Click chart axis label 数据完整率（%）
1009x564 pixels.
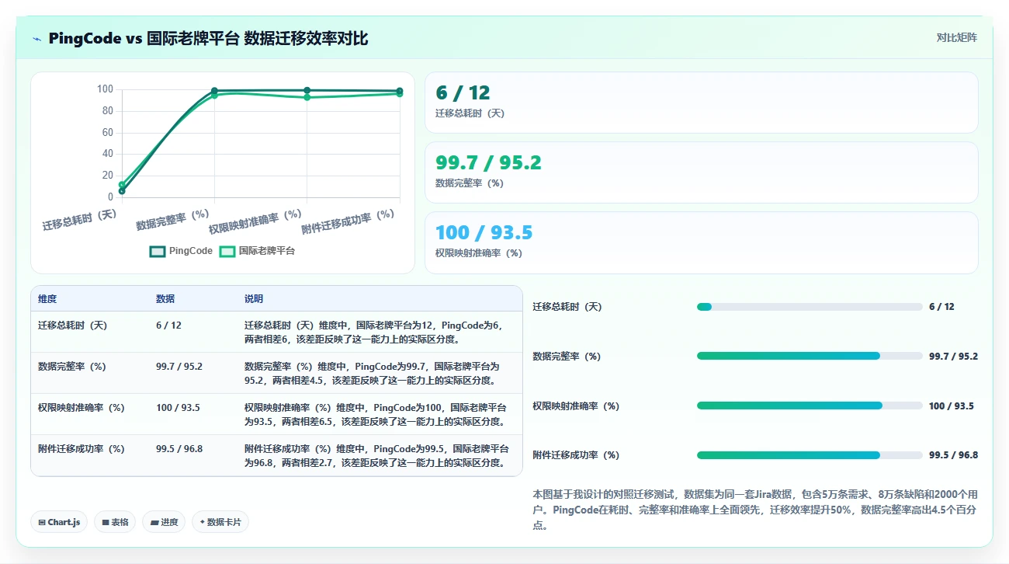173,220
